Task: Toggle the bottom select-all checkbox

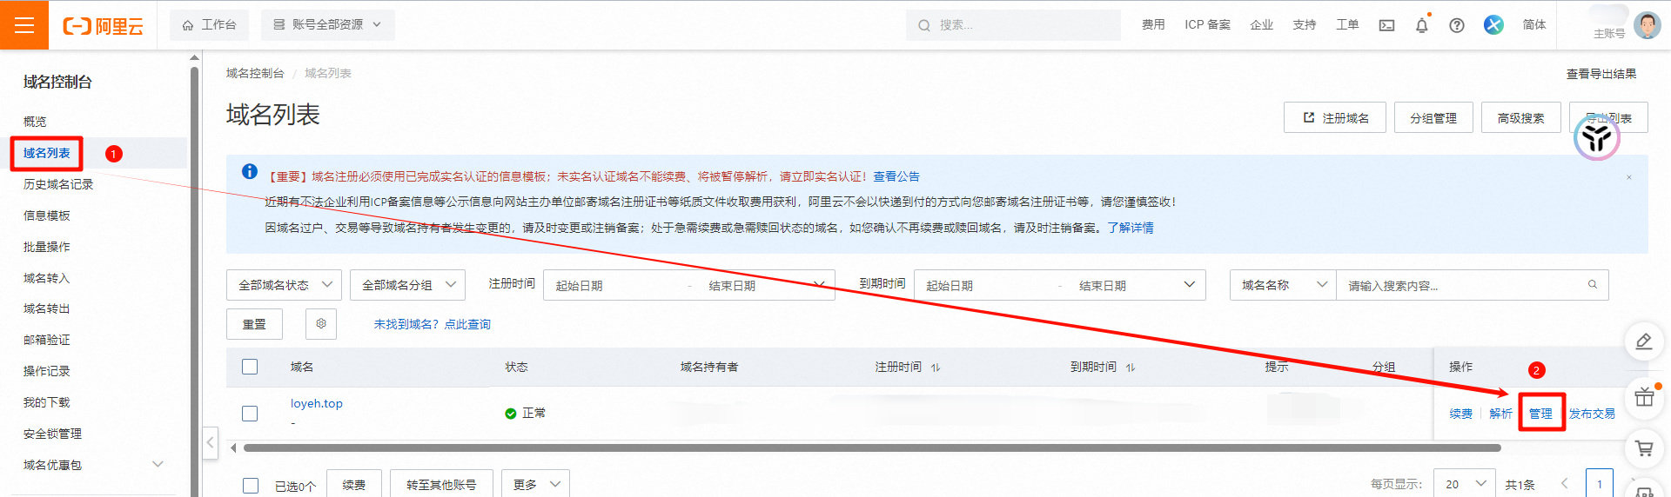Action: (x=251, y=485)
